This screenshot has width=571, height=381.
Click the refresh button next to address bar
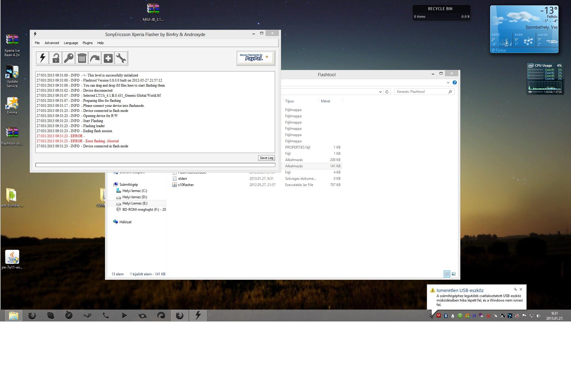click(387, 92)
